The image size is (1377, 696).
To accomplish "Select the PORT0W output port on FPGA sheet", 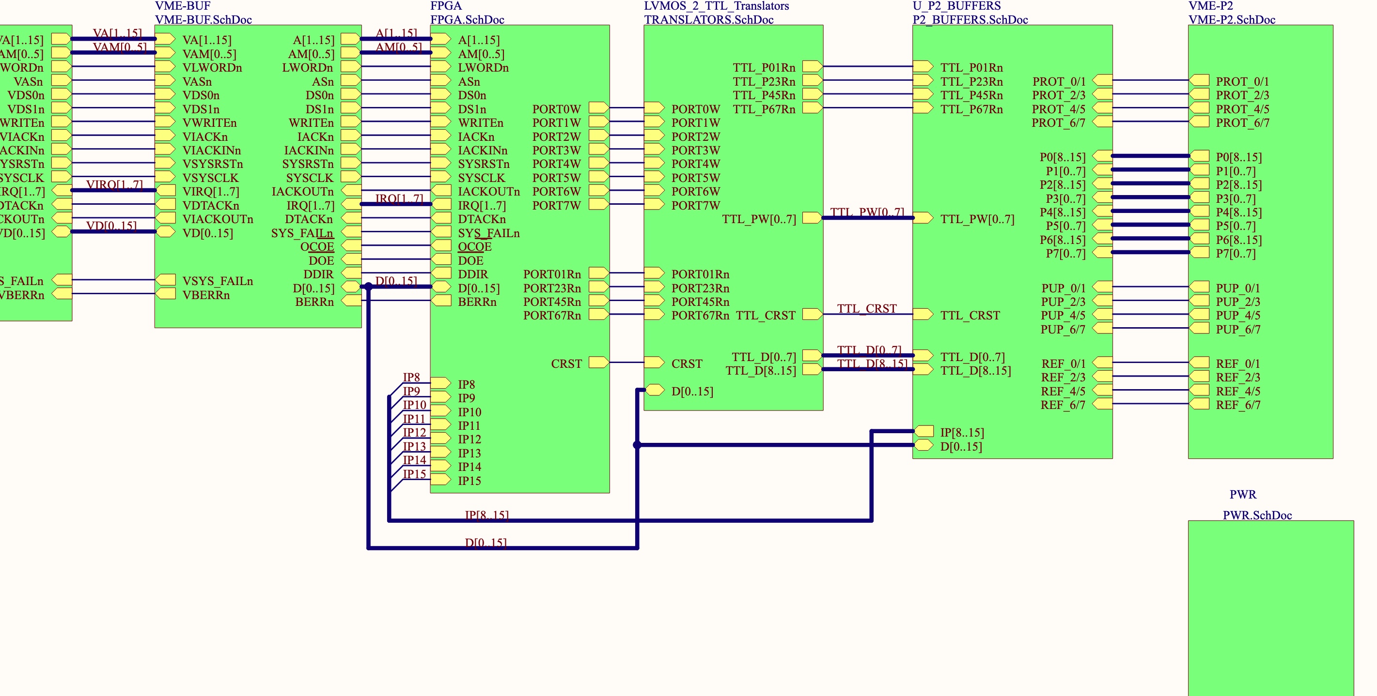I will (x=598, y=108).
